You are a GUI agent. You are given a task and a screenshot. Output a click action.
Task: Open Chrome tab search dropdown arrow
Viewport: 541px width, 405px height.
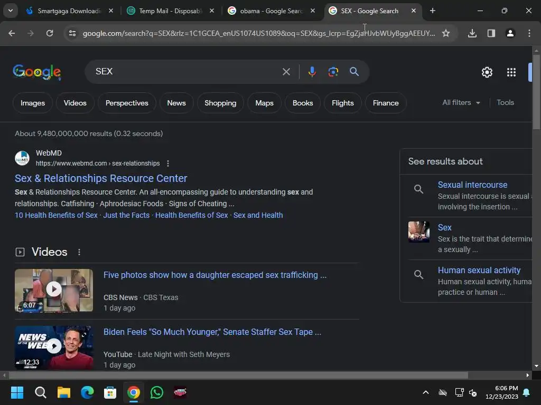(11, 11)
